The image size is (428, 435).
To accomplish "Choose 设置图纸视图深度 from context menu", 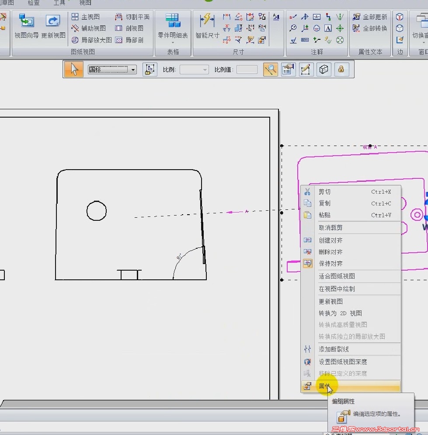I will [x=351, y=362].
